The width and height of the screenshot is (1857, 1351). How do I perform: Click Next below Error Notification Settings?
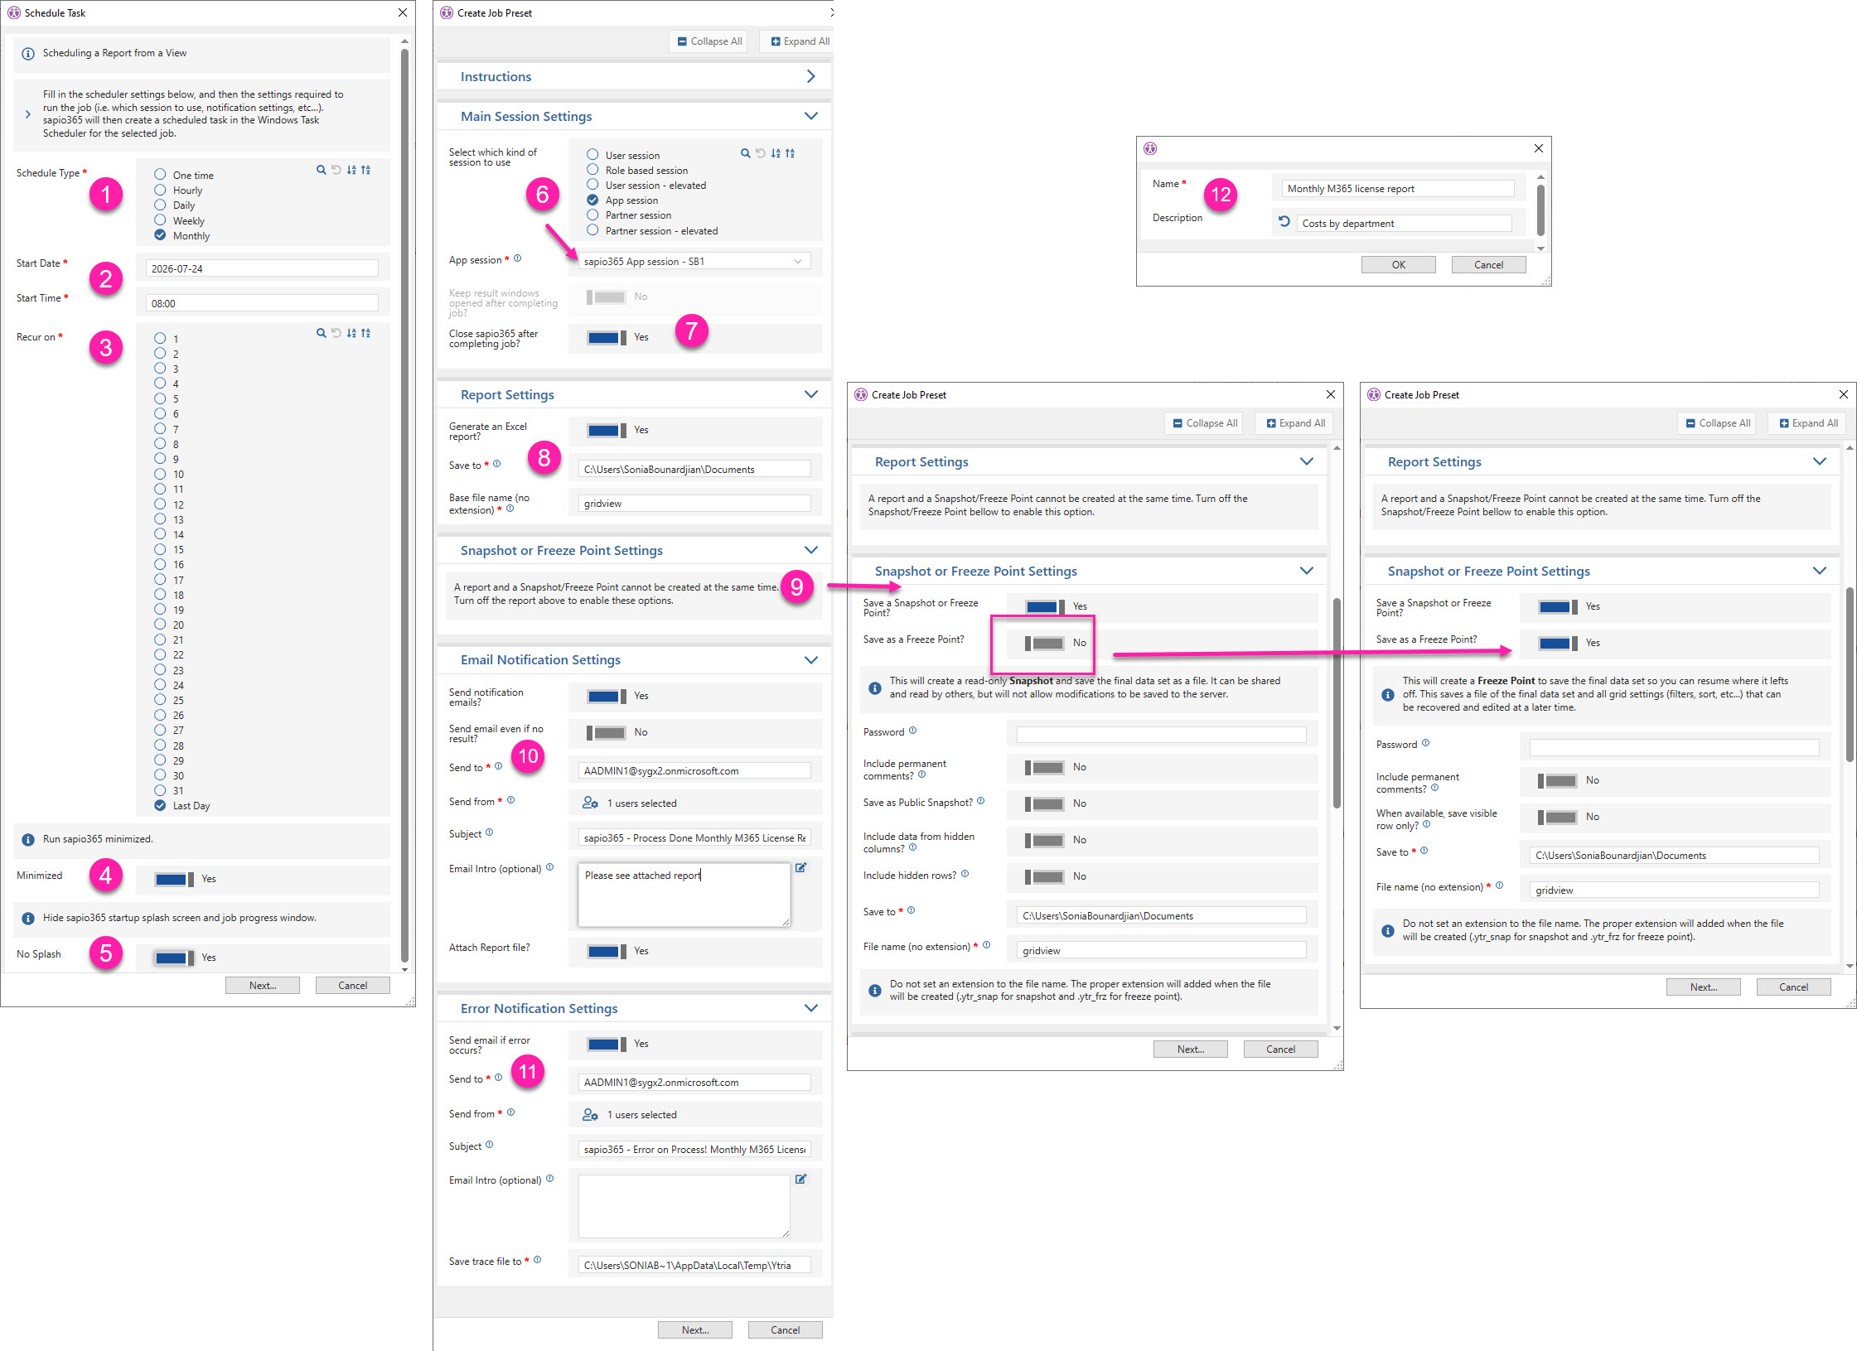click(x=695, y=1329)
